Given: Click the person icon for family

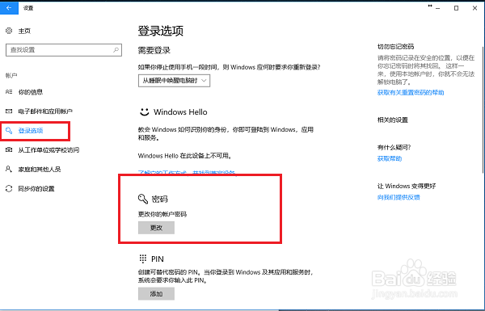Looking at the screenshot, I should (x=9, y=169).
